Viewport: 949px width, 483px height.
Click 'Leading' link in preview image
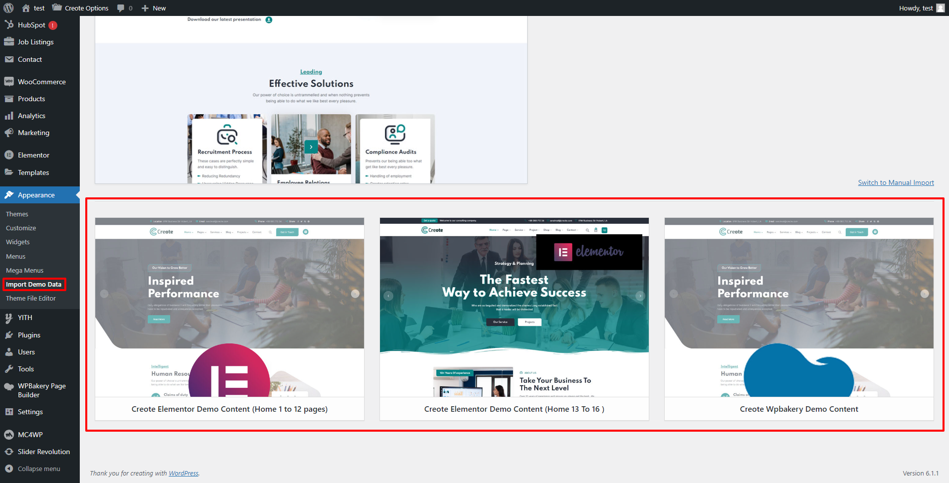point(311,72)
